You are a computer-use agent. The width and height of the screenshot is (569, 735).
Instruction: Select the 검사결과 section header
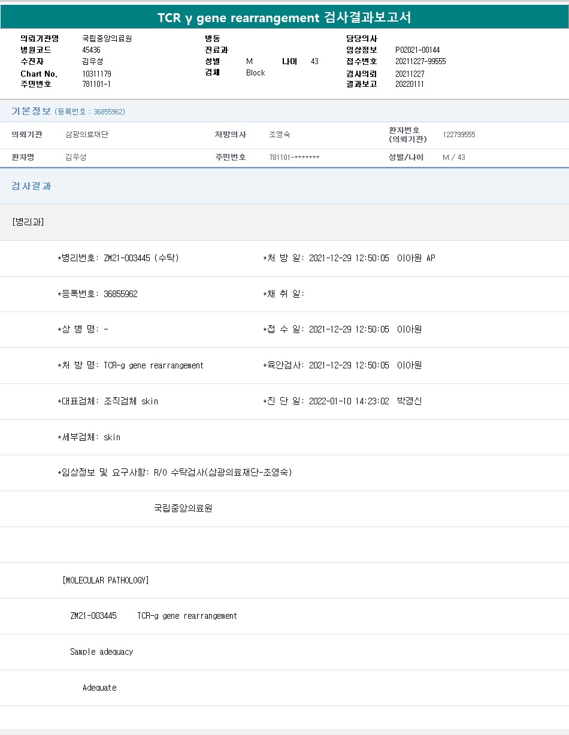click(x=32, y=186)
